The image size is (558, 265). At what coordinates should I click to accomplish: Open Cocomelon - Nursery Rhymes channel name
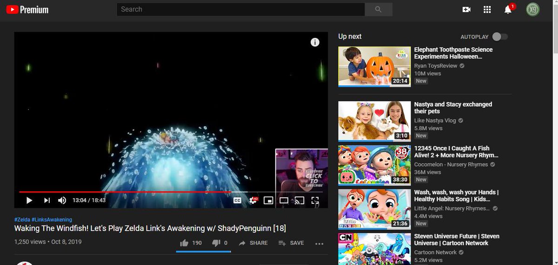(451, 164)
